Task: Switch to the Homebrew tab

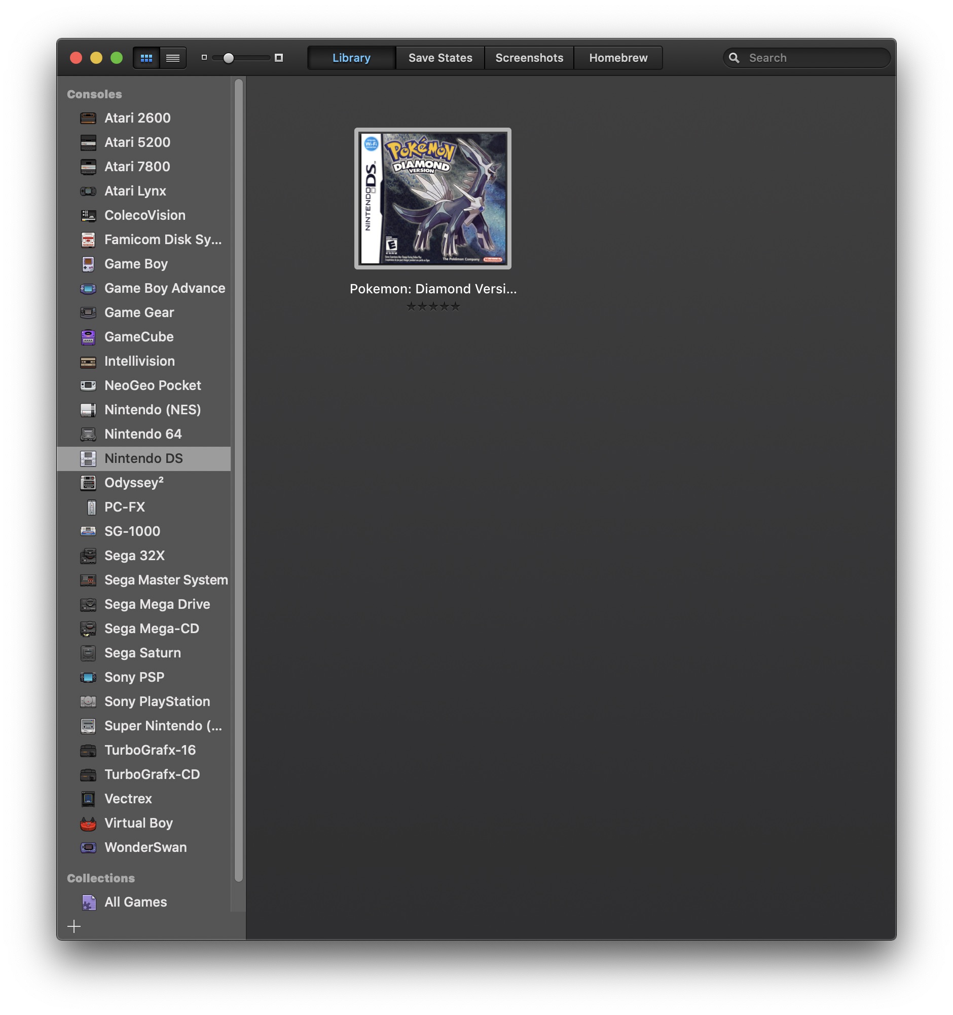Action: 618,58
